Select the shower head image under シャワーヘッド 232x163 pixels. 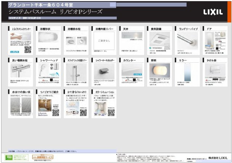tap(43, 70)
